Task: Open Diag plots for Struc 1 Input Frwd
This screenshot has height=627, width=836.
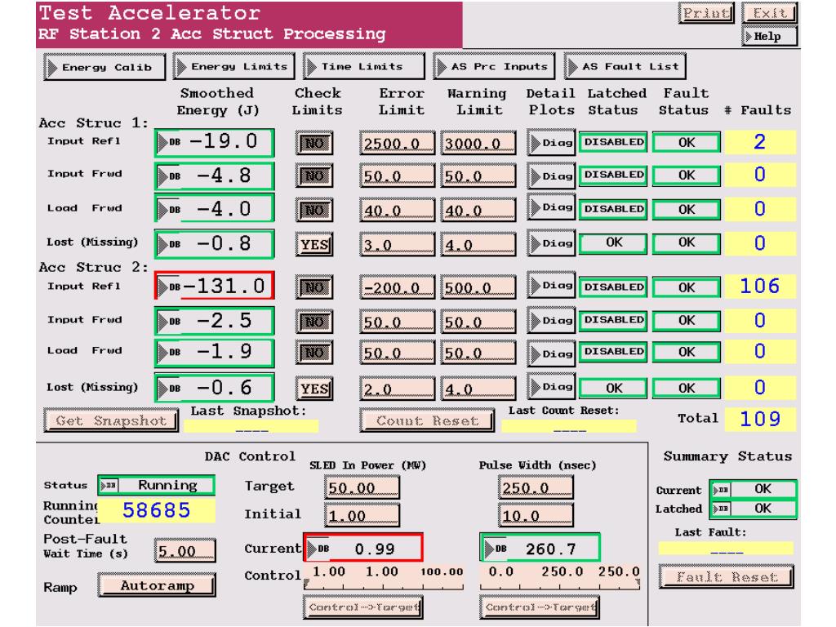Action: click(551, 176)
